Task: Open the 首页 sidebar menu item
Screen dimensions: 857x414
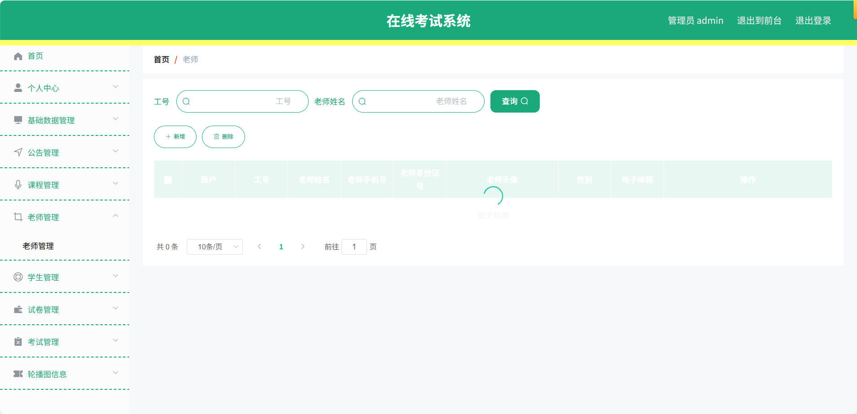Action: 65,56
